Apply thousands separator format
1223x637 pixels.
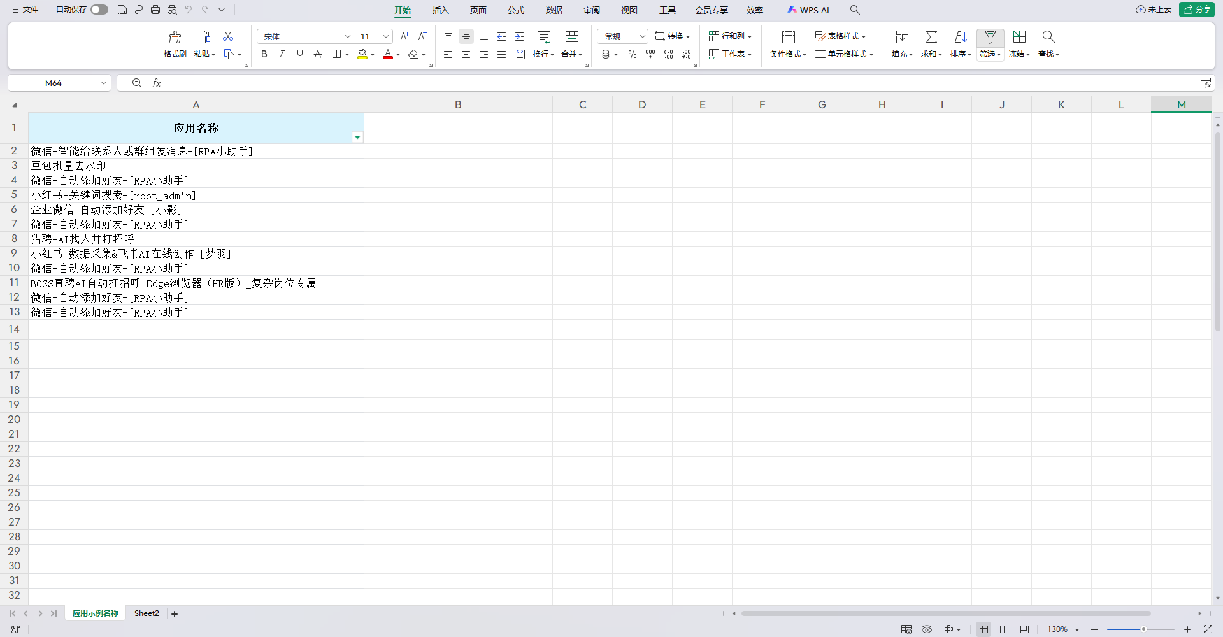tap(650, 54)
